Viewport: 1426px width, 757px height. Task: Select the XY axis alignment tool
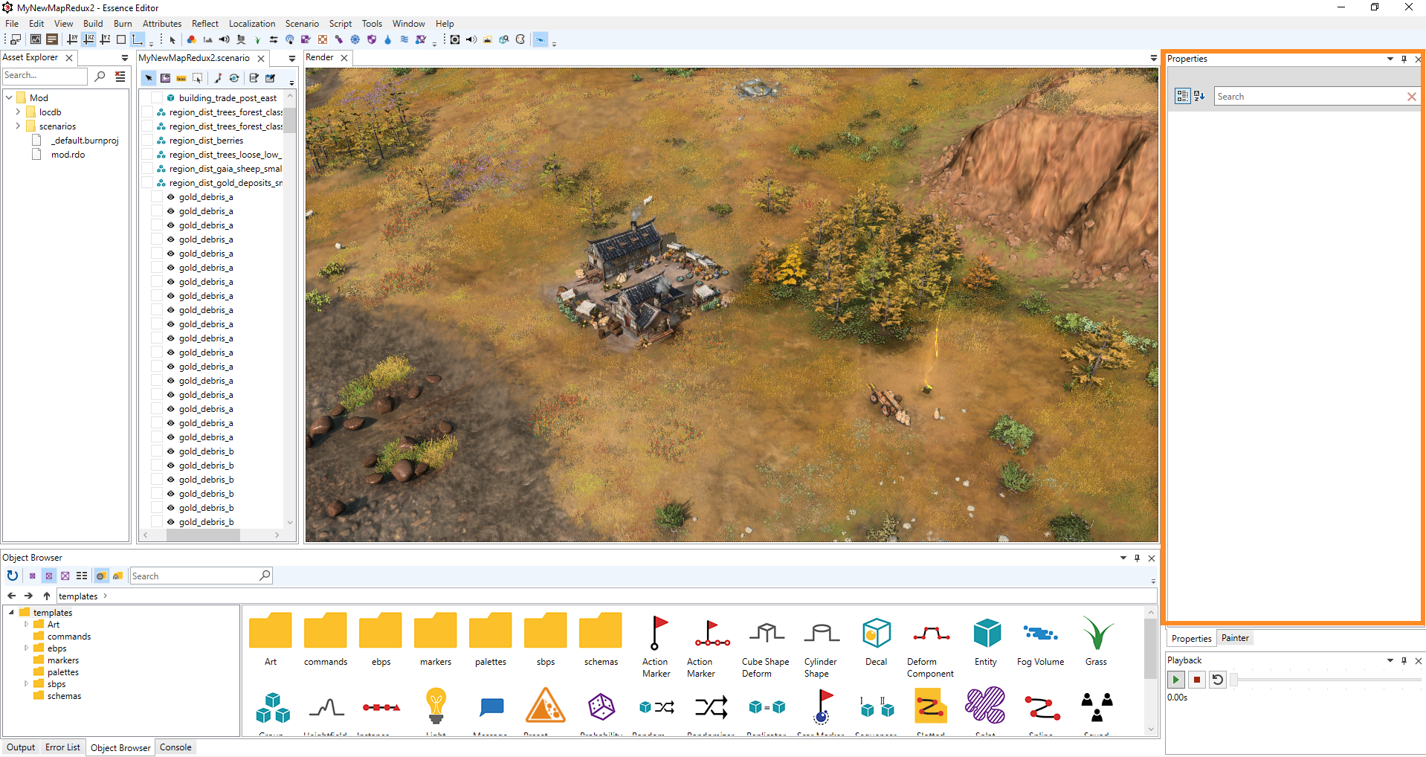[72, 39]
